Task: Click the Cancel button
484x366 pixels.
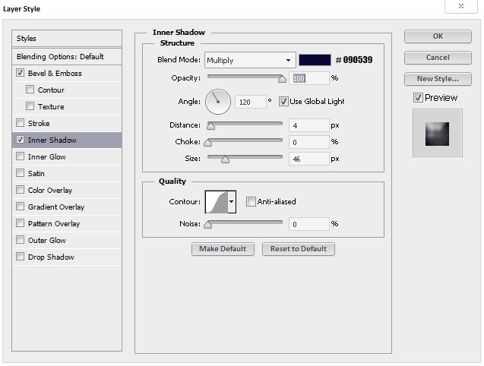Action: 438,58
